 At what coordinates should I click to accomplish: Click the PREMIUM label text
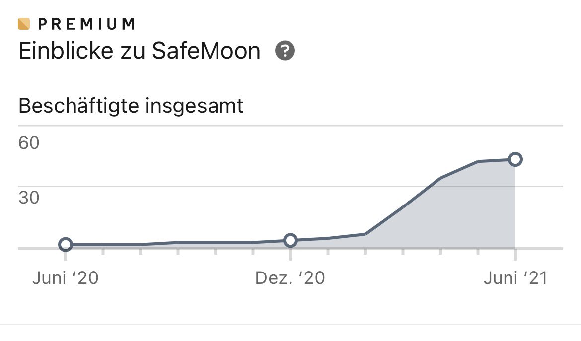[x=87, y=24]
